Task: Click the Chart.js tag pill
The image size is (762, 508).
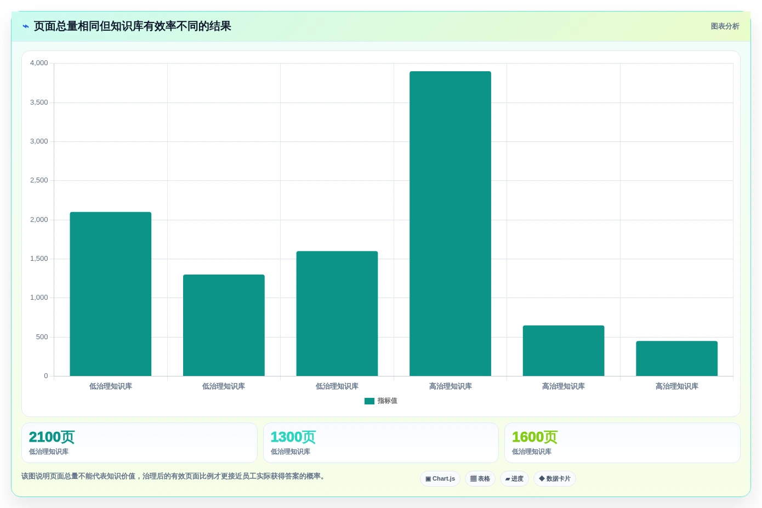Action: [x=440, y=478]
